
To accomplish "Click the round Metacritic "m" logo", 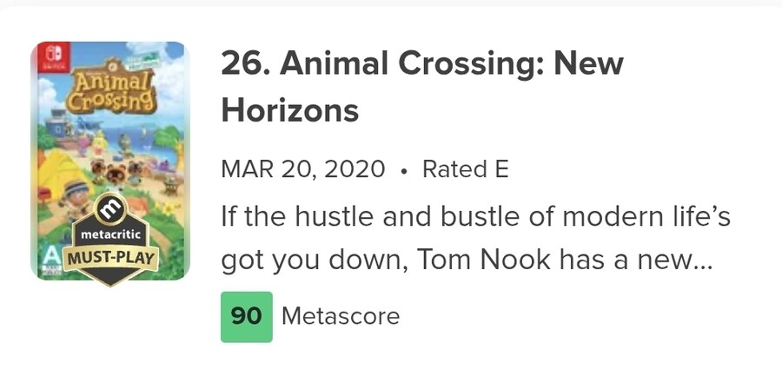I will (x=108, y=210).
